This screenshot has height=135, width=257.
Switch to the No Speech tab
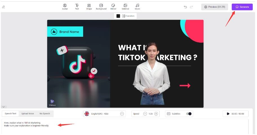tap(45, 114)
